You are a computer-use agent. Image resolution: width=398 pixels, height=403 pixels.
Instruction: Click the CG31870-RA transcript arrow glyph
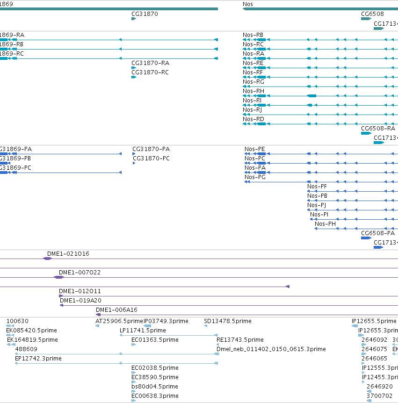134,68
